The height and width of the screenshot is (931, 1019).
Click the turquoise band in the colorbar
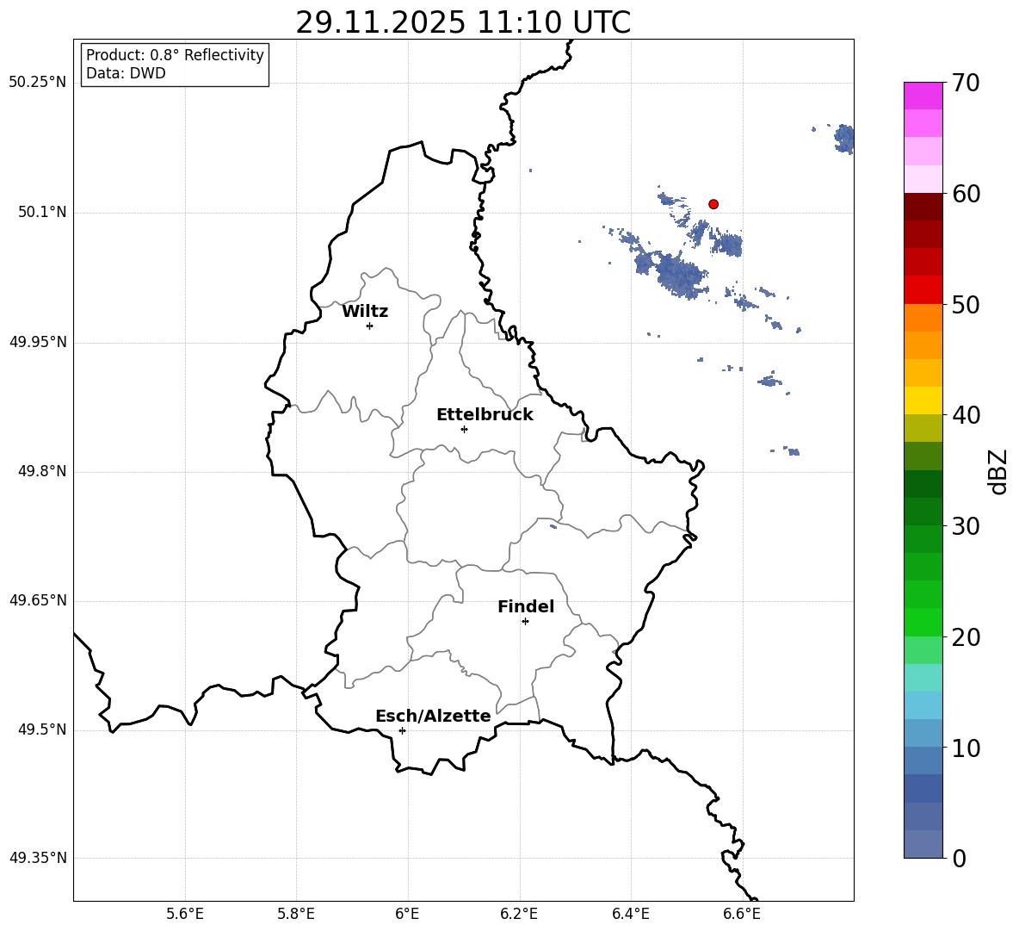coord(923,678)
